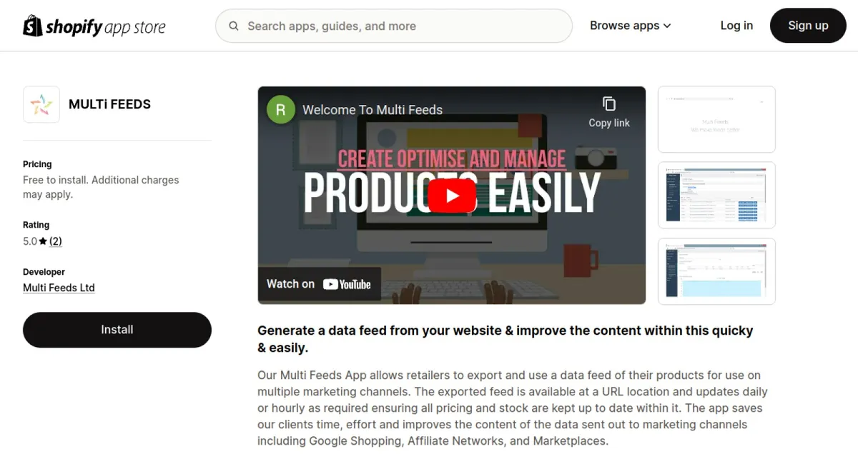Open the second screenshot thumbnail
The height and width of the screenshot is (464, 858).
click(x=716, y=196)
